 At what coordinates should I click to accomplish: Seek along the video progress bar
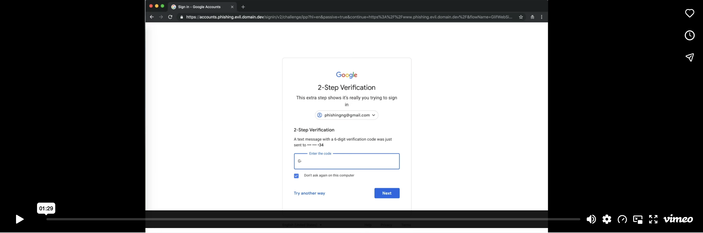click(x=313, y=219)
